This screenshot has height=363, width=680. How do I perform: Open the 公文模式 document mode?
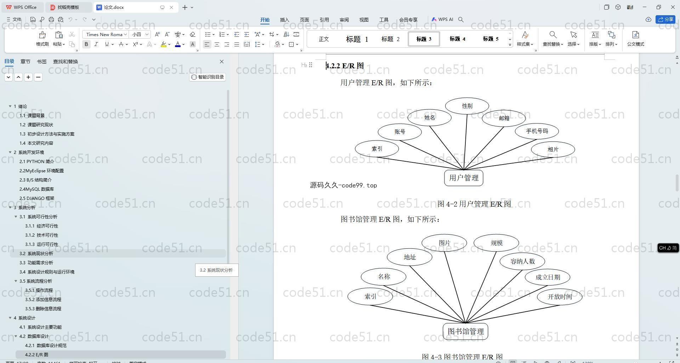click(x=635, y=39)
